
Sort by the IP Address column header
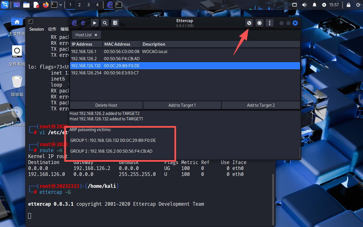point(86,44)
